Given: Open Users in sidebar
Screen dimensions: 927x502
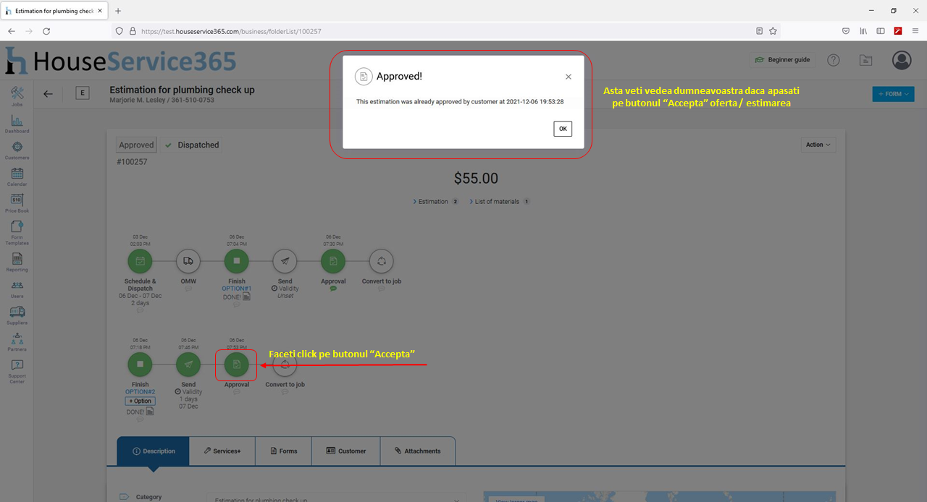Looking at the screenshot, I should tap(17, 289).
